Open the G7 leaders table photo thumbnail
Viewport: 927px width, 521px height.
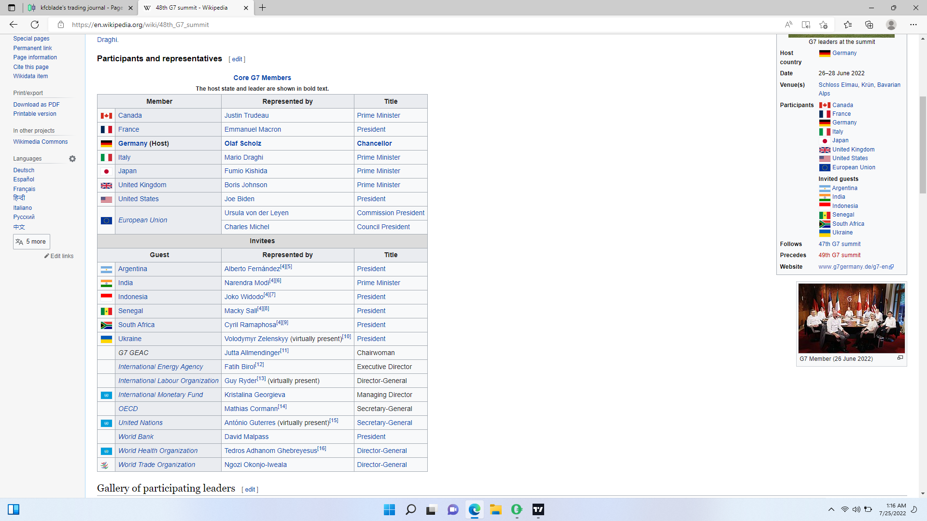coord(851,318)
